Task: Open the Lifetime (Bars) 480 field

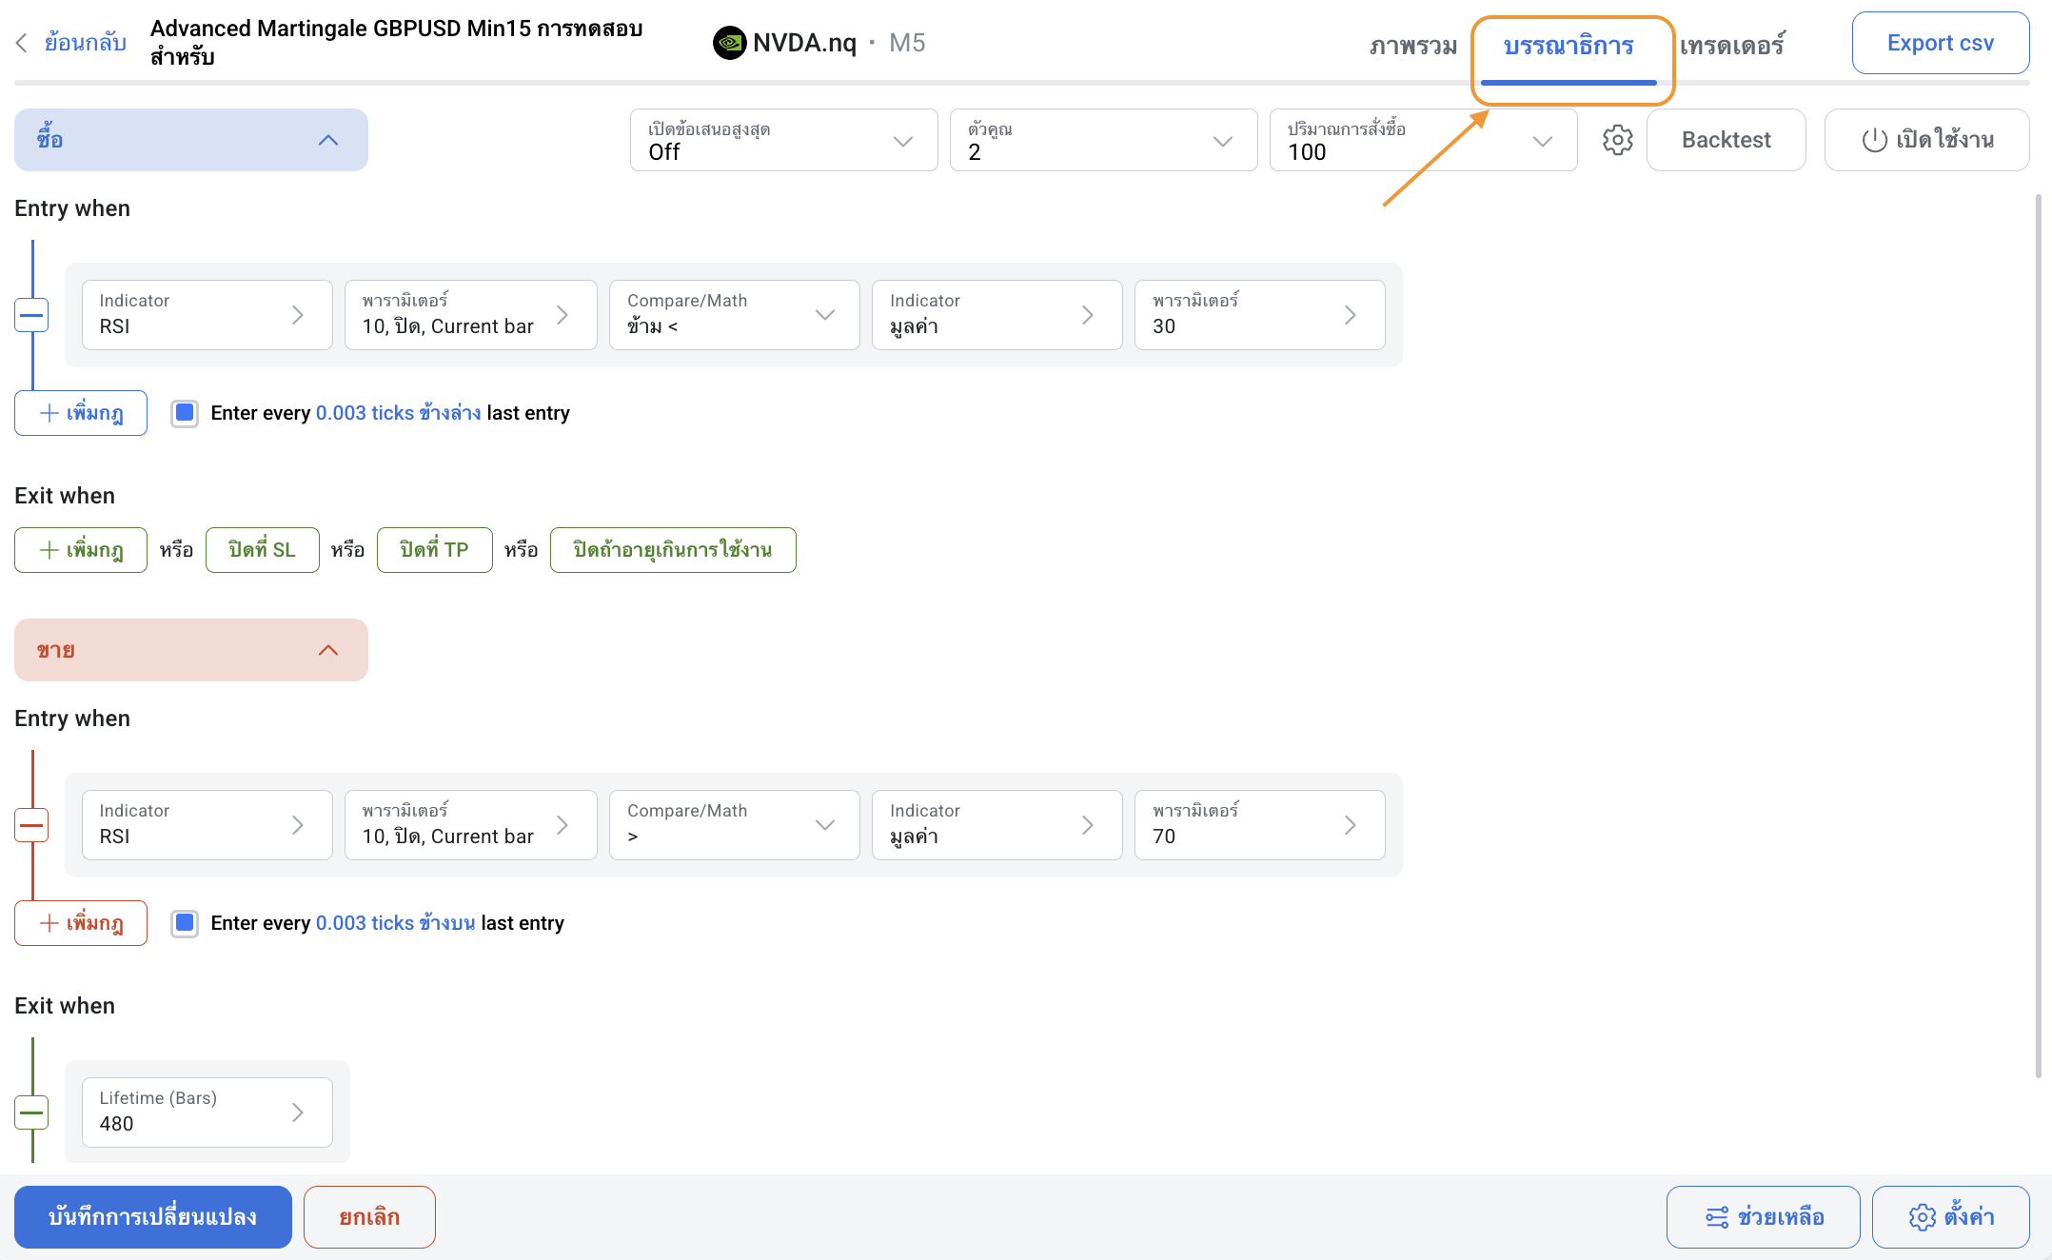Action: pos(207,1112)
